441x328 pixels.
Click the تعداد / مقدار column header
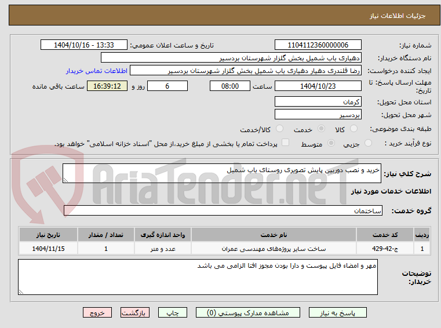click(x=105, y=235)
